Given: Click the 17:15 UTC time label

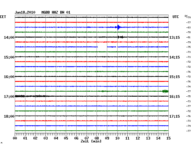Looking at the screenshot, I should (175, 116).
